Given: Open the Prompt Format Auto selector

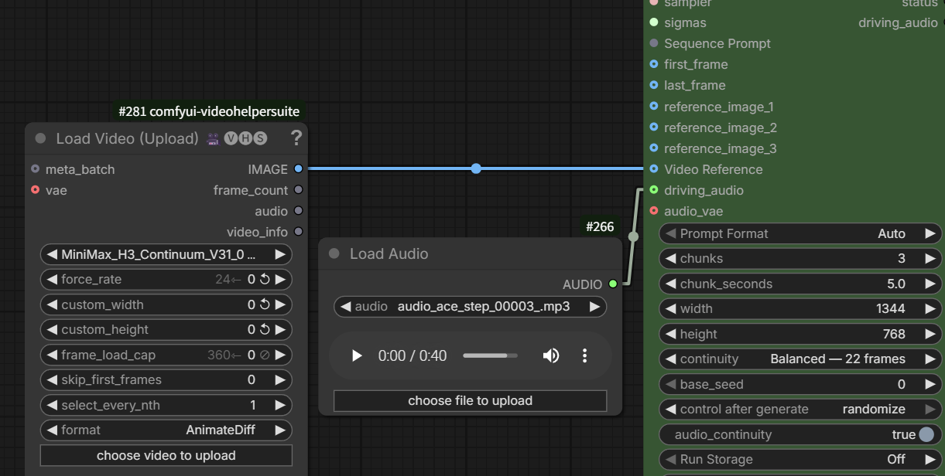Looking at the screenshot, I should (x=800, y=233).
